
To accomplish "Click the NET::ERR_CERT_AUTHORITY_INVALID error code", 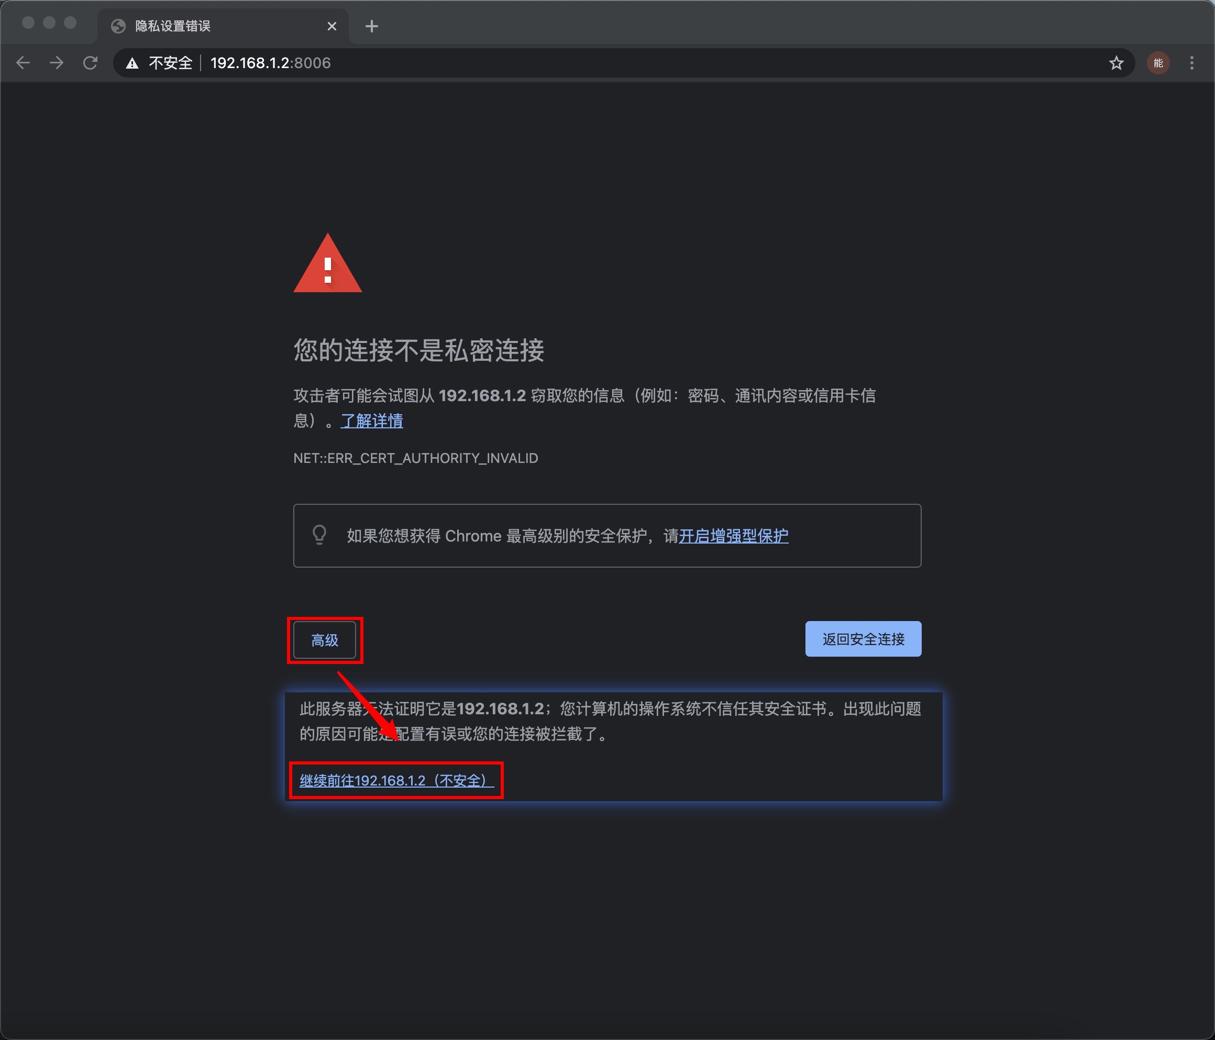I will (415, 458).
